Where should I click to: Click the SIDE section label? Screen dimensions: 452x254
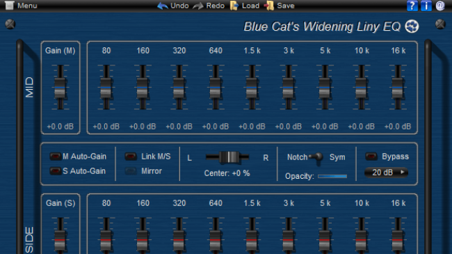coord(29,240)
